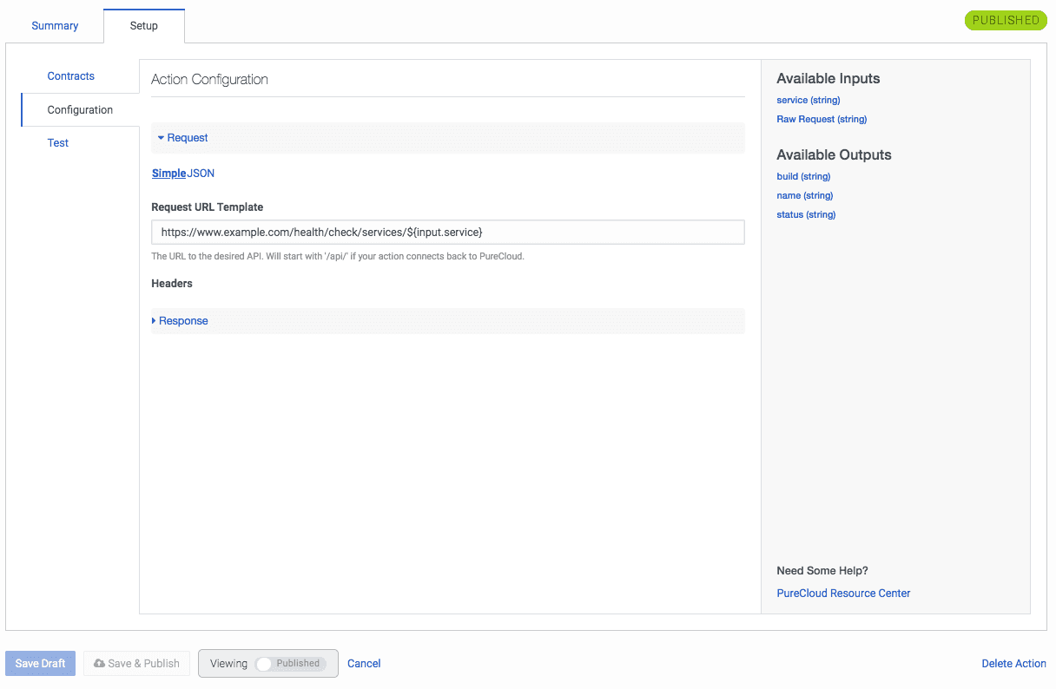Click inside the Request URL Template field
This screenshot has height=689, width=1056.
(448, 232)
